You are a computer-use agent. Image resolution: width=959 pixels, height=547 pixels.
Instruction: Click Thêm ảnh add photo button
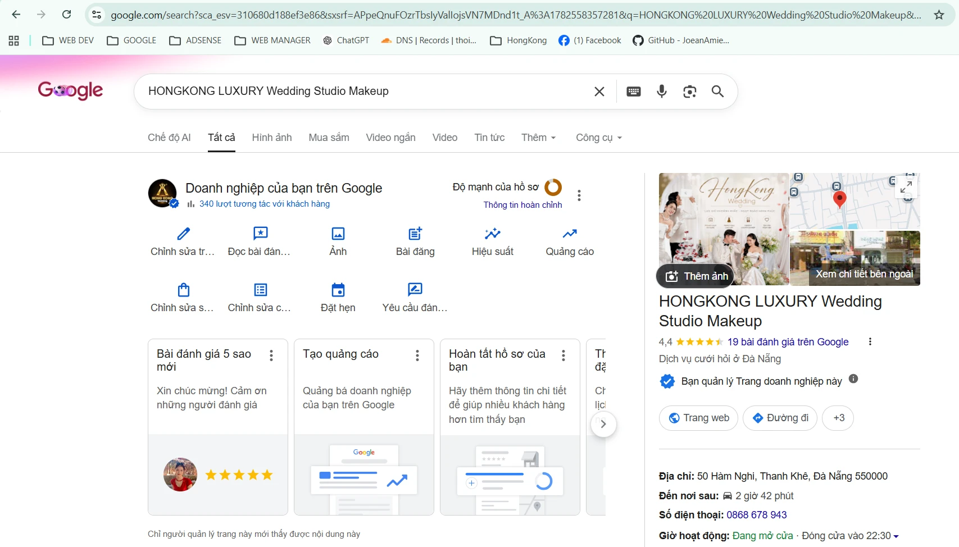click(696, 276)
